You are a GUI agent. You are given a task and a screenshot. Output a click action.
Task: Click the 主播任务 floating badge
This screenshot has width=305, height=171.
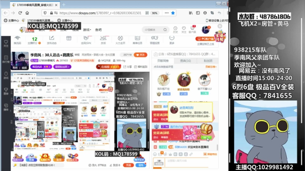coord(220,36)
